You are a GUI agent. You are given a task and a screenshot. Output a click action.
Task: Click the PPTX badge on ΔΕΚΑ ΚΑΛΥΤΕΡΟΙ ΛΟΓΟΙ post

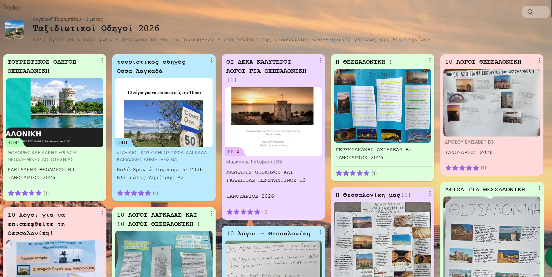point(233,152)
